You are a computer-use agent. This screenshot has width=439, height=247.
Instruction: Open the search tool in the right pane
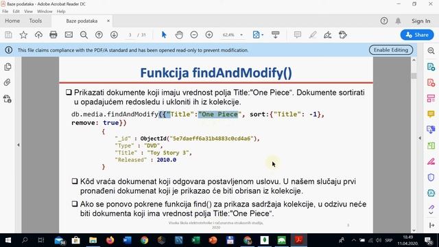[431, 51]
